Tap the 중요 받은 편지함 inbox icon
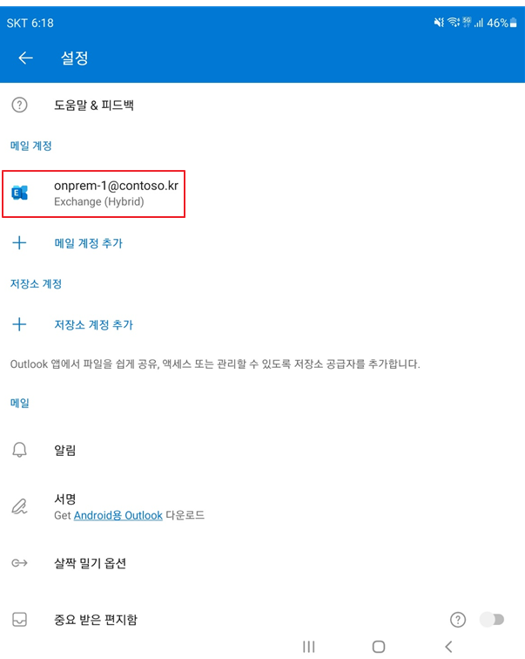 click(x=19, y=620)
